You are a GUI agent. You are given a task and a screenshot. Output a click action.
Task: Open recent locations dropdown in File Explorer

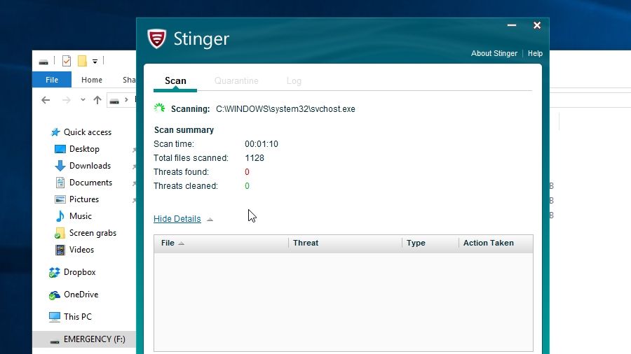coord(83,99)
